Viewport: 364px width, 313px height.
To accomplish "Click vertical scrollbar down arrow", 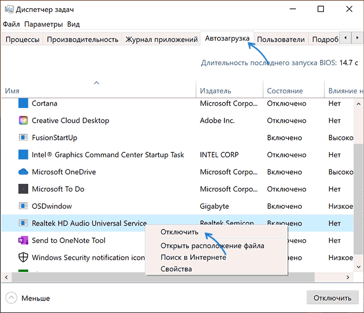I will pos(359,267).
